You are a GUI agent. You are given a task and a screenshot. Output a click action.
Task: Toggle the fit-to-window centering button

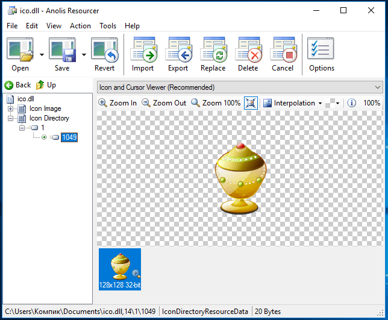point(251,103)
